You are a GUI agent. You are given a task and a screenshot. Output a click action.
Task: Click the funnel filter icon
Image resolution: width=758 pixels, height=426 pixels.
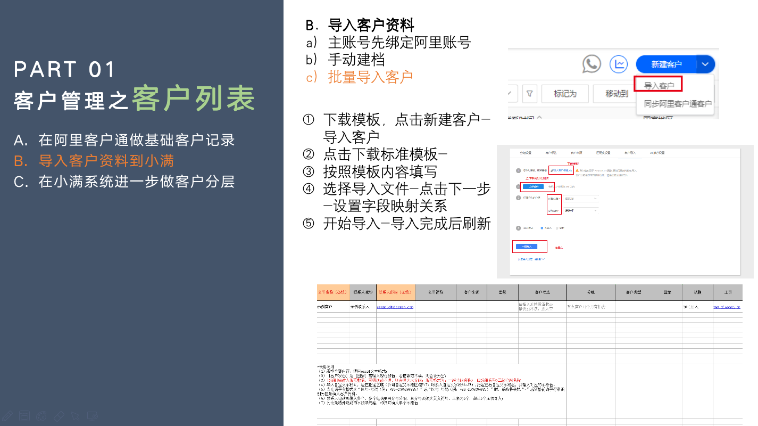click(x=529, y=94)
